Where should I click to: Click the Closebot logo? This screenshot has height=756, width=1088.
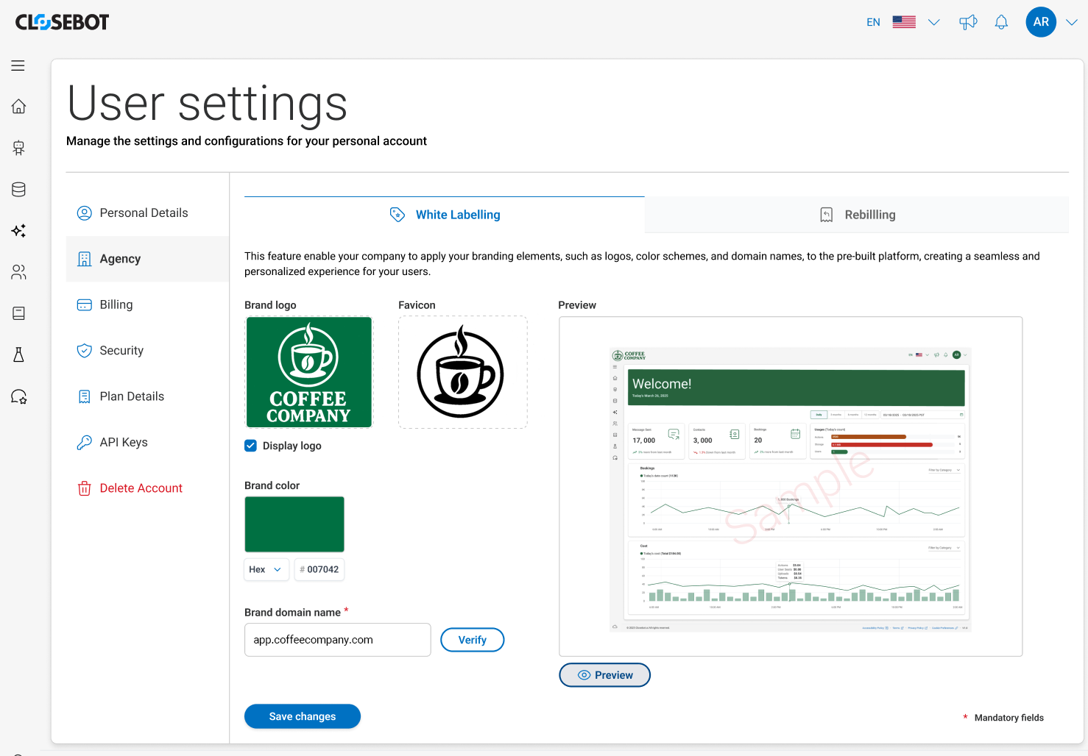point(63,22)
